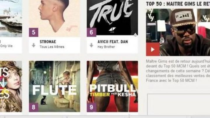This screenshot has width=210, height=118.
Task: Click small logo icon on True cover corner
Action: [x=135, y=34]
